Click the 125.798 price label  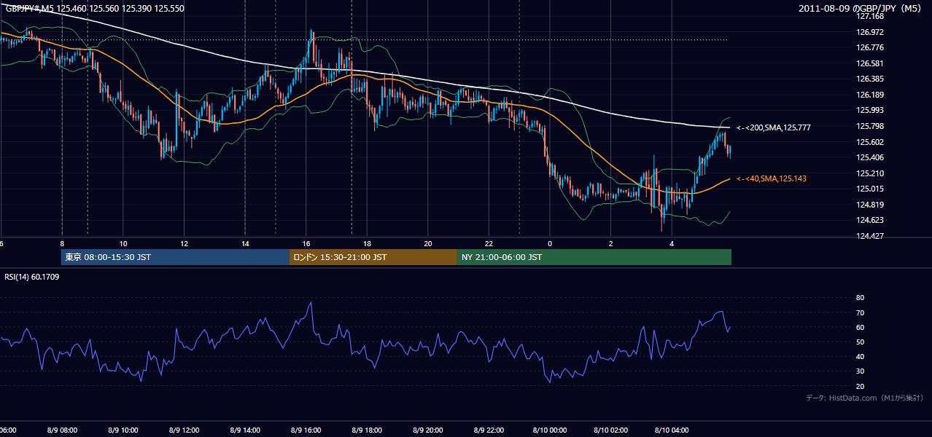tap(870, 126)
